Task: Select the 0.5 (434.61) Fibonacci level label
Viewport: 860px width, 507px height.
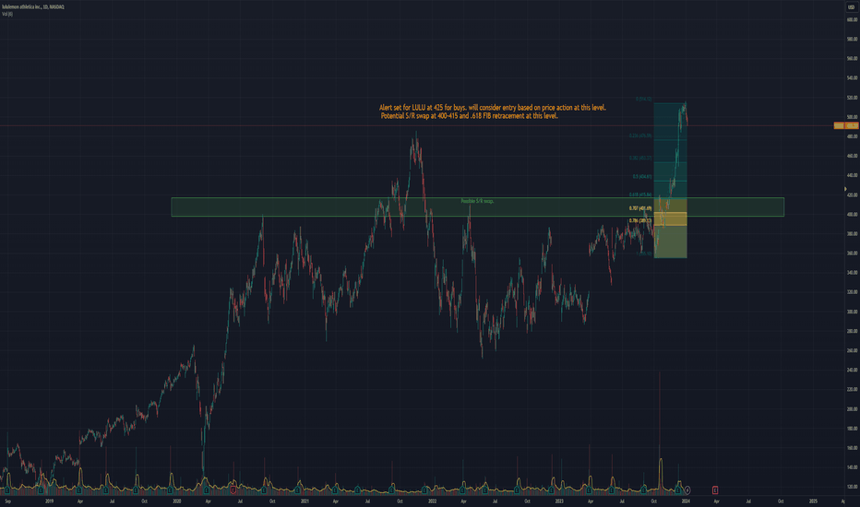Action: click(642, 176)
